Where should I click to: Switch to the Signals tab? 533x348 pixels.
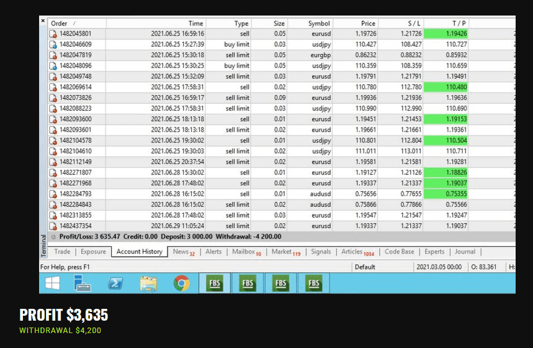point(321,252)
